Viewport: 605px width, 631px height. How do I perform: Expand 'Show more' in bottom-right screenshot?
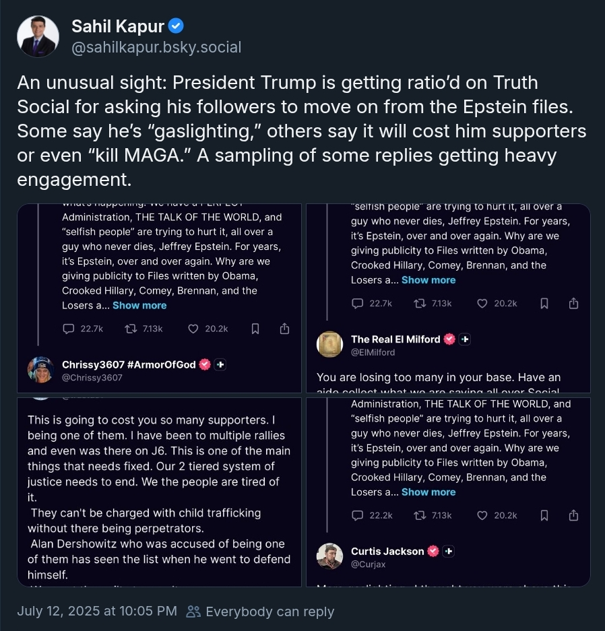(x=428, y=492)
